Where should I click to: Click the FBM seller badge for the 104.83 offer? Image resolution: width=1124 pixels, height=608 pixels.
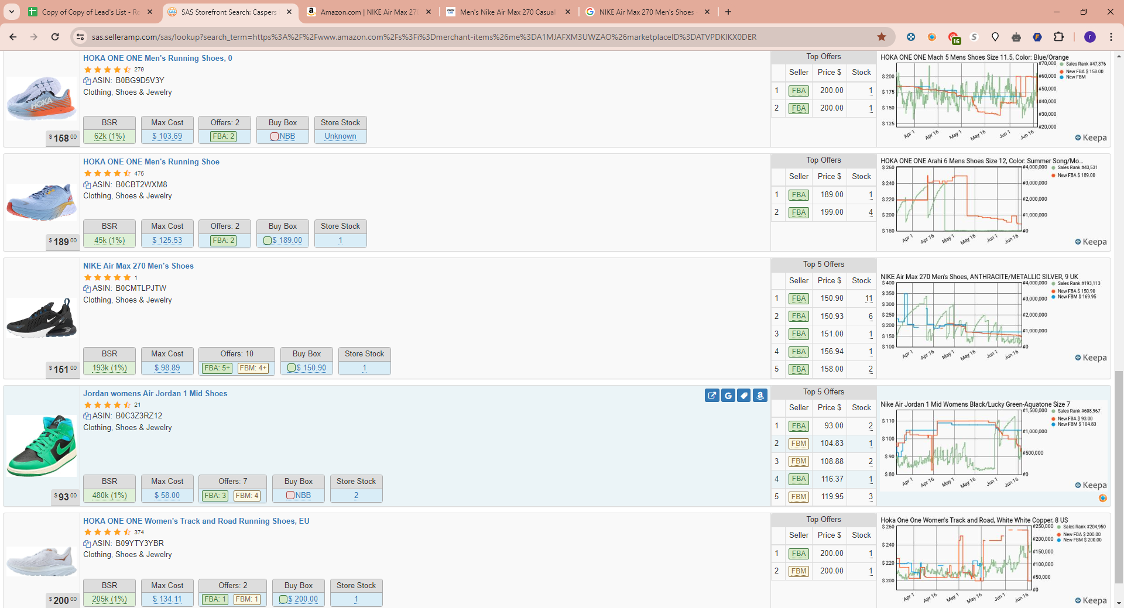pos(799,444)
